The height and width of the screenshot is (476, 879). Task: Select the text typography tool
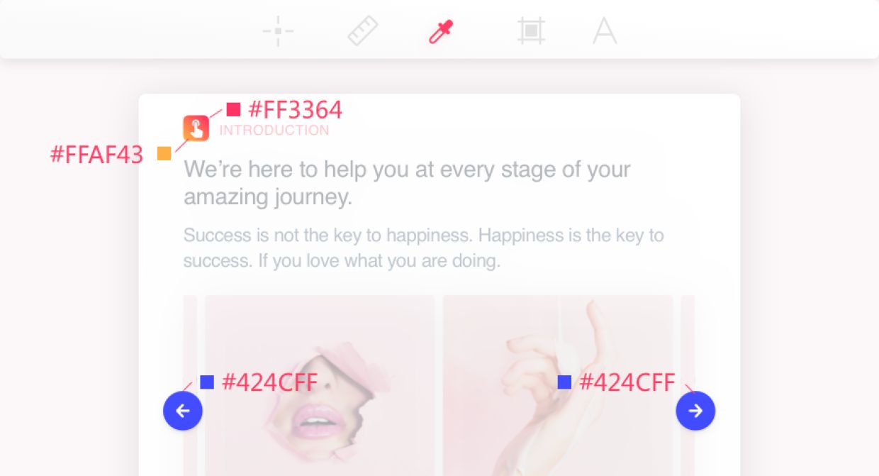point(605,31)
